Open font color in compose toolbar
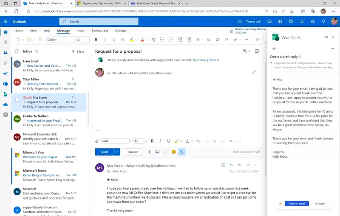The height and width of the screenshot is (216, 340). (x=187, y=141)
